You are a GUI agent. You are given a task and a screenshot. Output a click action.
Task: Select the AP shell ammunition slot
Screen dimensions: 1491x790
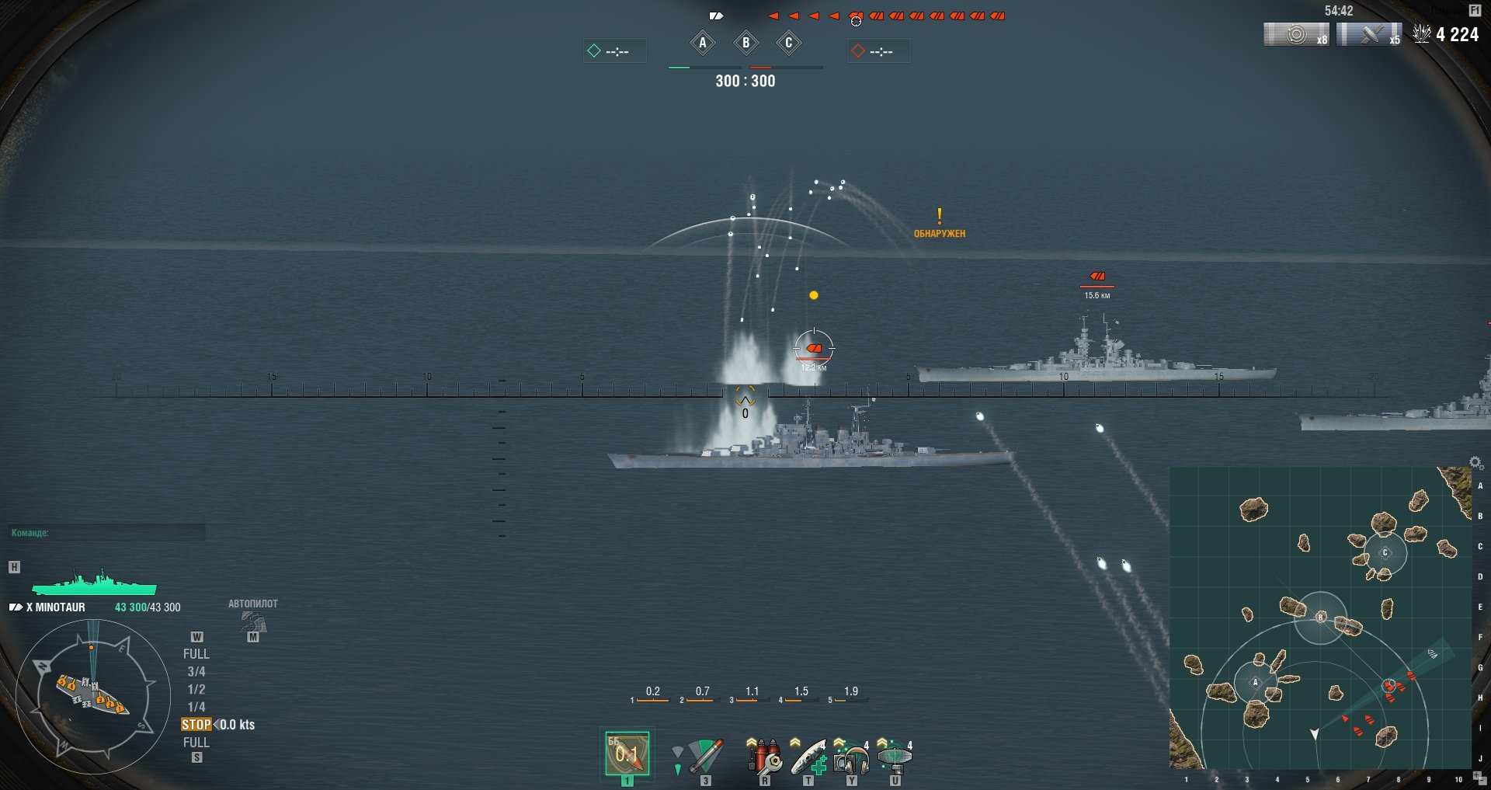[627, 753]
